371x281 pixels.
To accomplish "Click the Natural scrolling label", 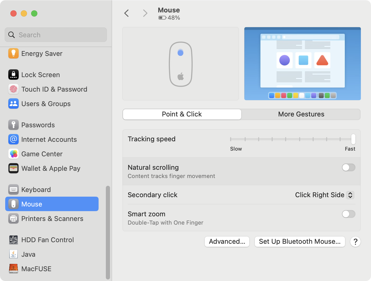I will point(153,167).
